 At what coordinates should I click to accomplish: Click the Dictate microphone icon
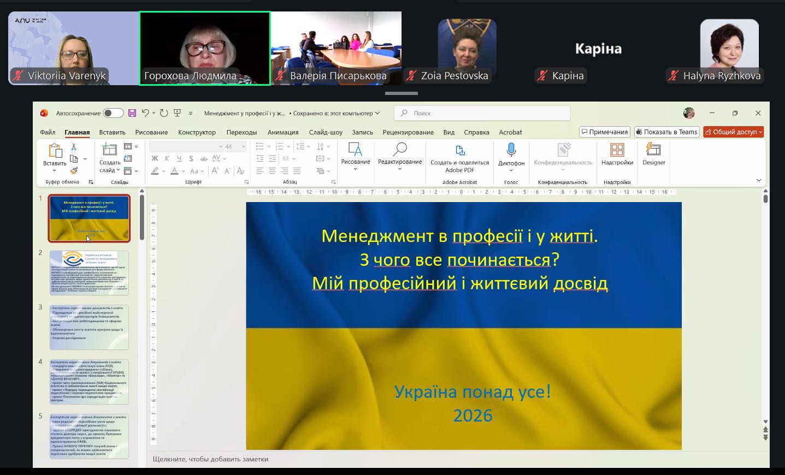pyautogui.click(x=511, y=150)
